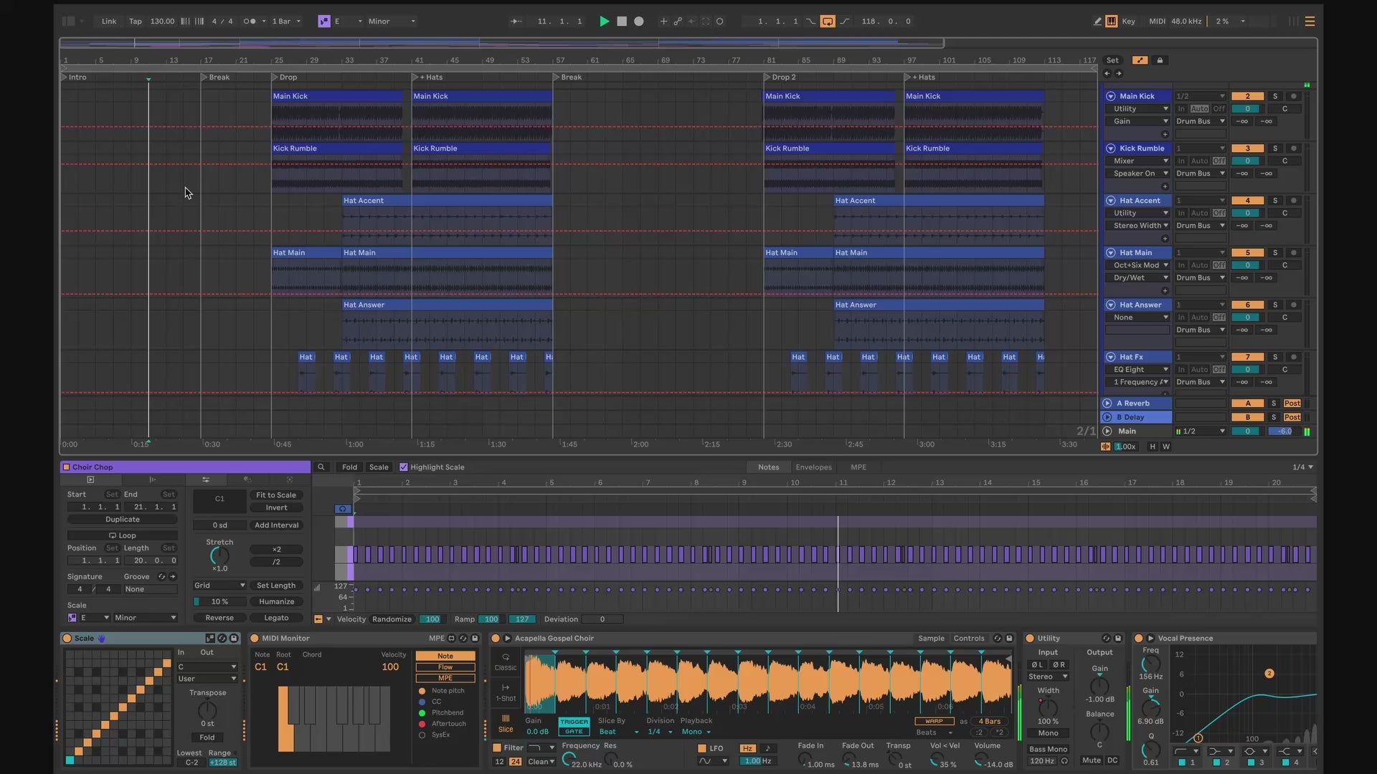
Task: Turn off the Scale device activator
Action: coord(67,639)
